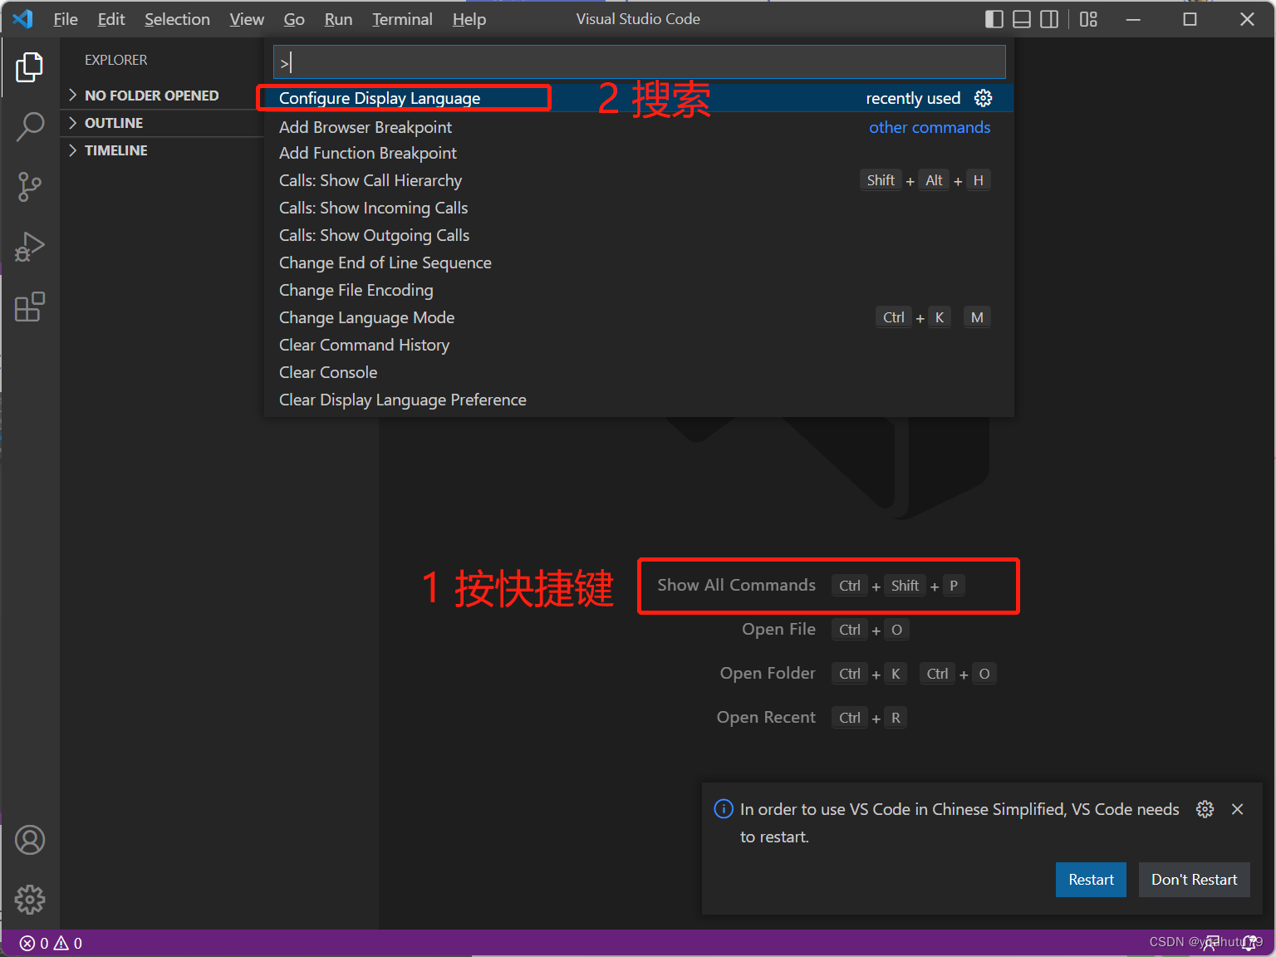Open the Manage gear in activity bar
The width and height of the screenshot is (1276, 957).
(x=30, y=900)
